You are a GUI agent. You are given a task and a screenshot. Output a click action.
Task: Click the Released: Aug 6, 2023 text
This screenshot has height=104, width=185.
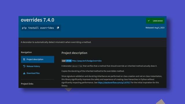[155, 28]
